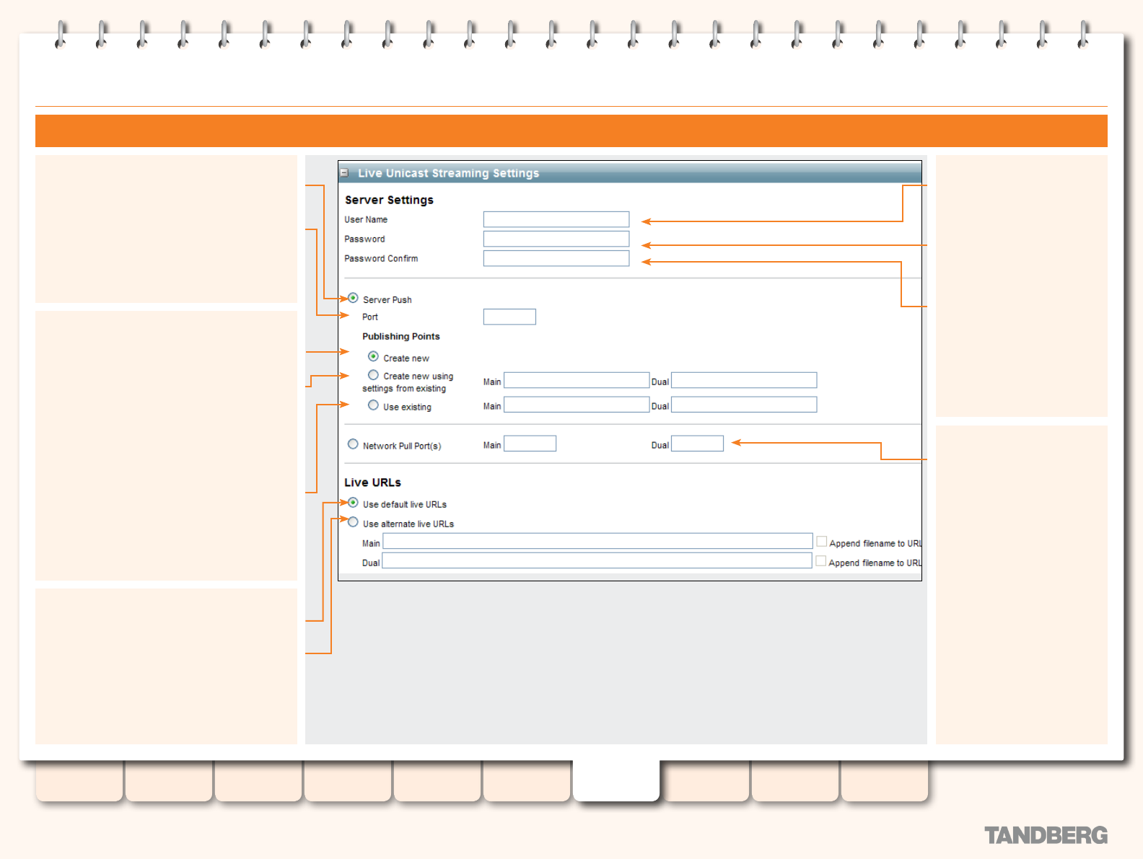Click the alternate live URL Main field
This screenshot has width=1143, height=859.
click(597, 541)
